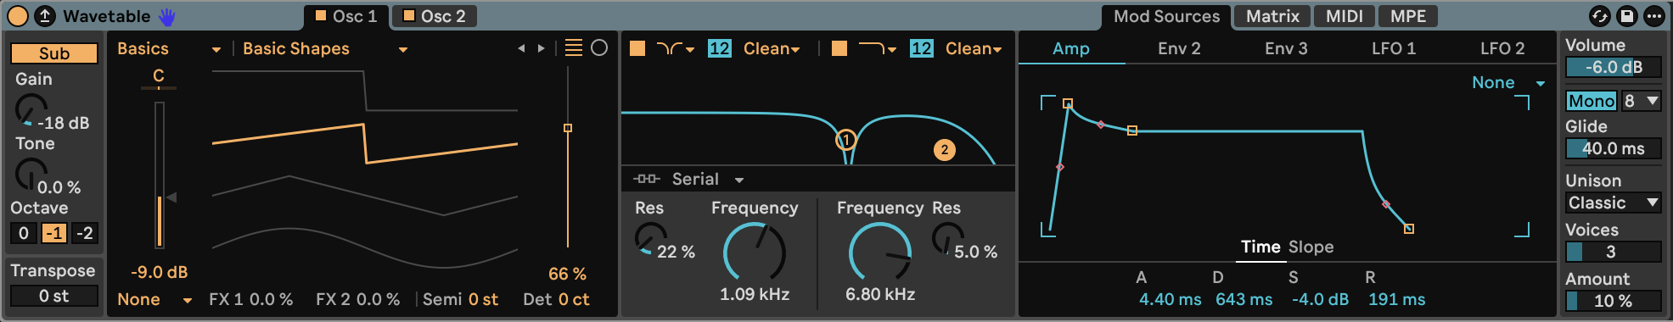Click the hot-swap preset arrows icon
1673x322 pixels.
(1599, 16)
